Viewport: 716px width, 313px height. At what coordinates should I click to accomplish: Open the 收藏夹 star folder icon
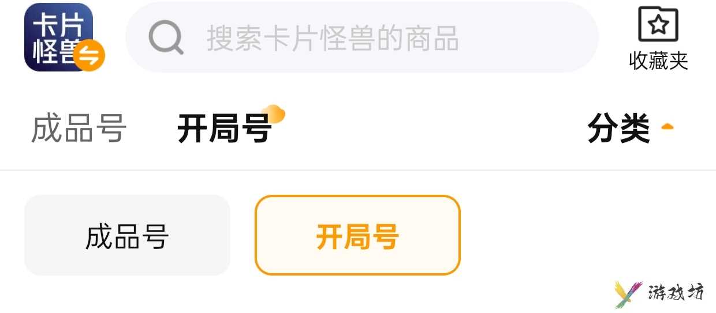658,25
